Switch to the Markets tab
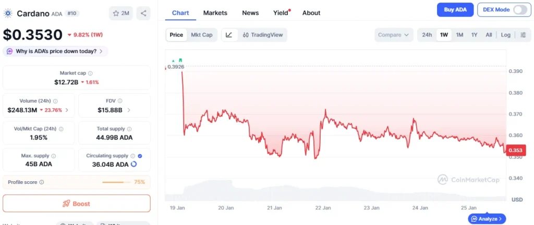534x225 pixels. tap(215, 12)
